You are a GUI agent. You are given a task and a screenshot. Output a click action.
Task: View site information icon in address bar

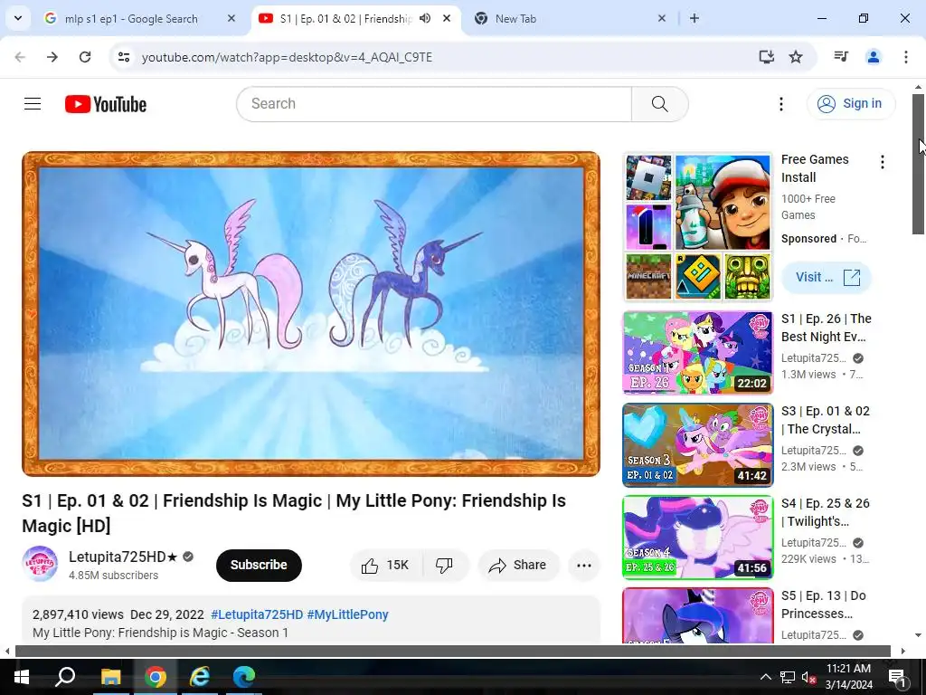123,57
